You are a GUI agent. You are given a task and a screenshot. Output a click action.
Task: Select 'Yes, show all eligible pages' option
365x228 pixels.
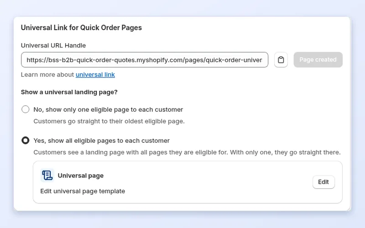click(x=26, y=140)
